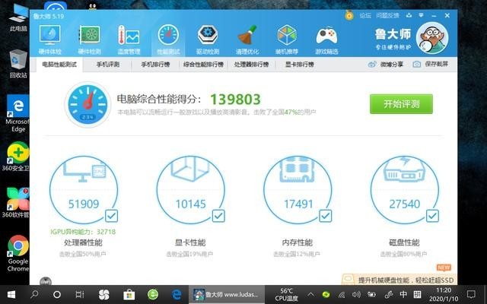Image resolution: width=487 pixels, height=304 pixels.
Task: Switch to the 显卡排行榜 tab
Action: click(300, 65)
